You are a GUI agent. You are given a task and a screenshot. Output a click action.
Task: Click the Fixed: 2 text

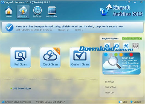point(79,30)
